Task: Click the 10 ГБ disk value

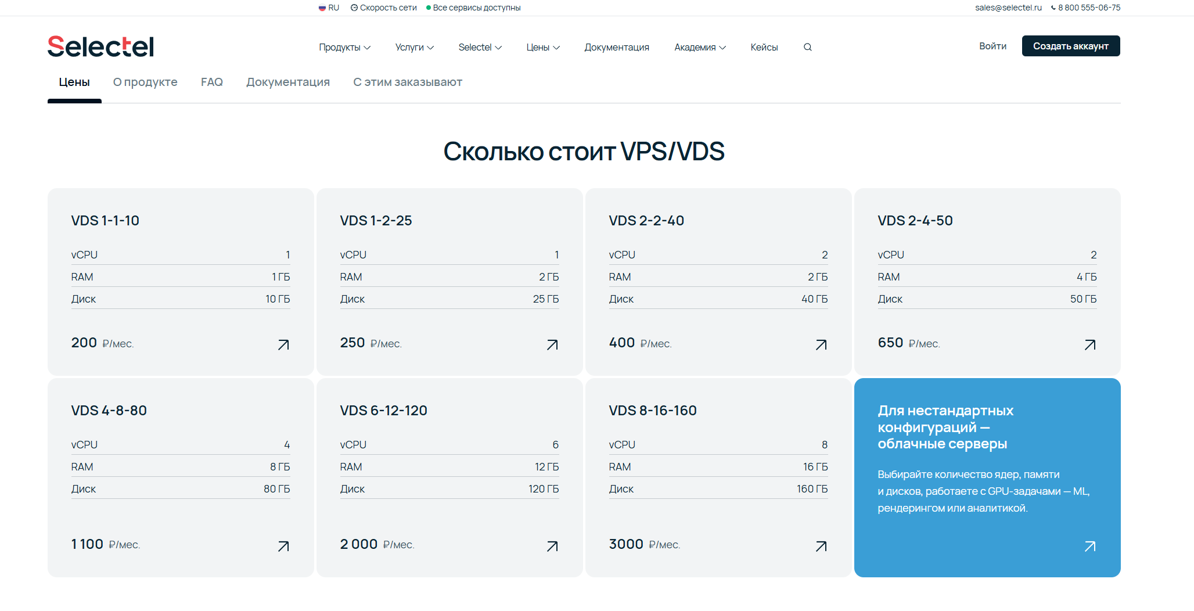Action: click(278, 299)
